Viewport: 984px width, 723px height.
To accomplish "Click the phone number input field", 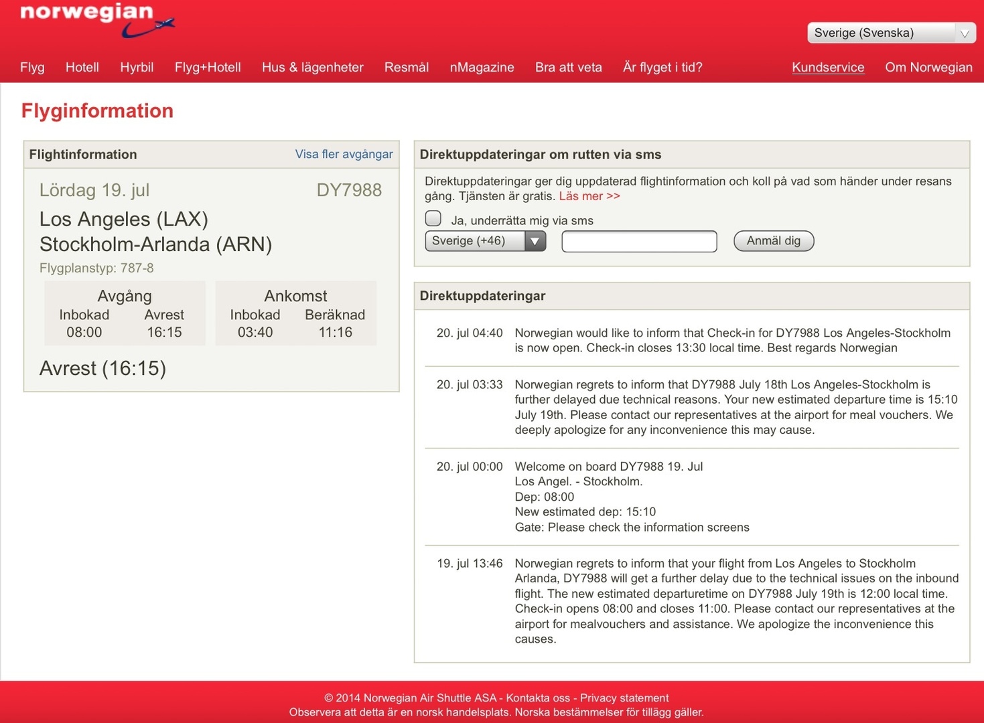I will [x=639, y=241].
